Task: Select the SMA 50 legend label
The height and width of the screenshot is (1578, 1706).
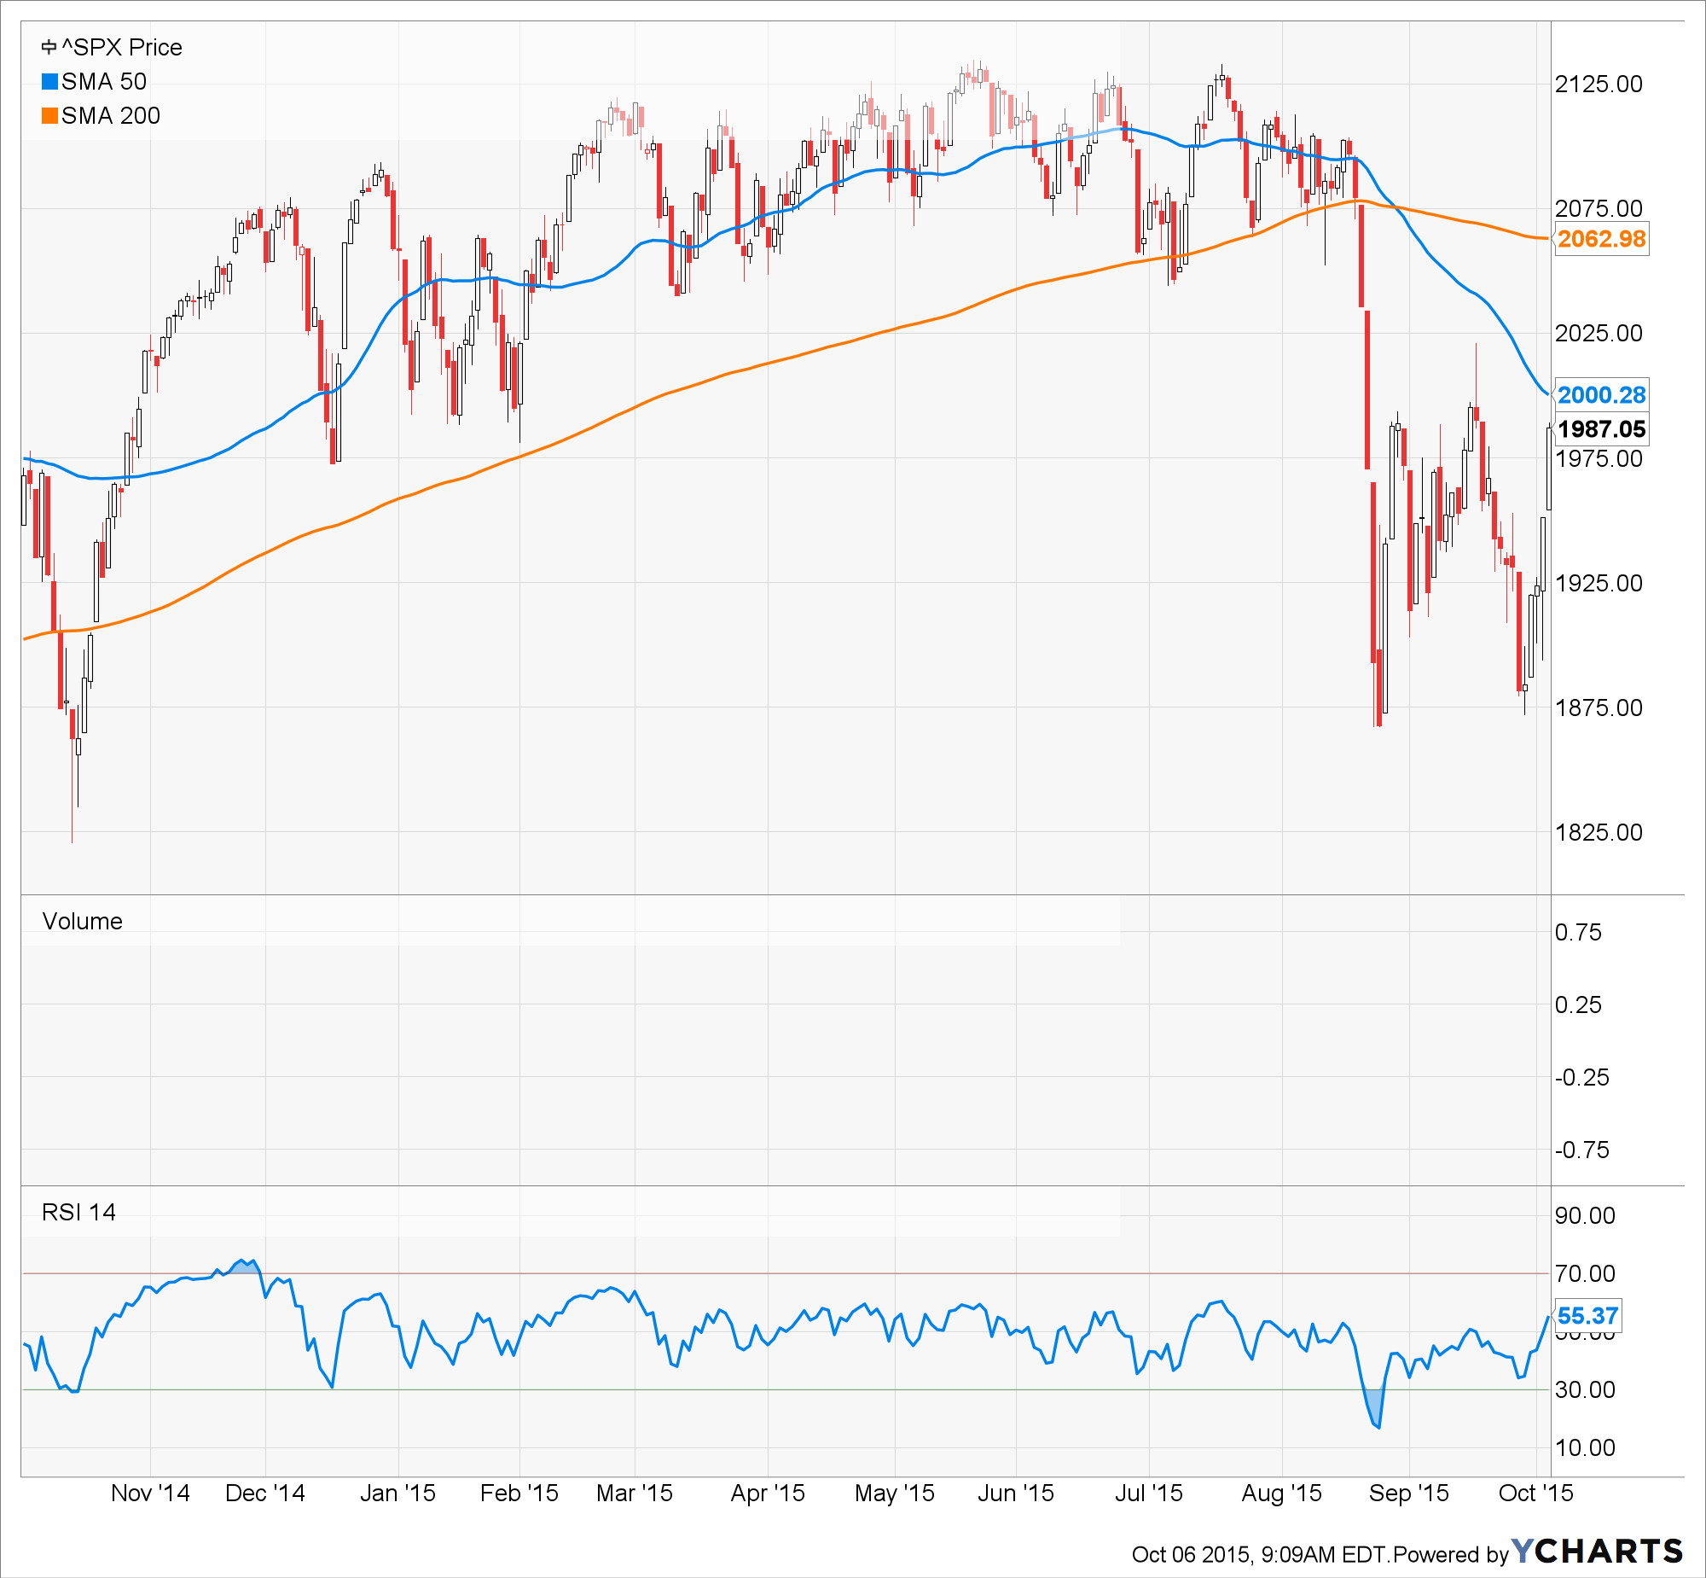Action: [104, 82]
